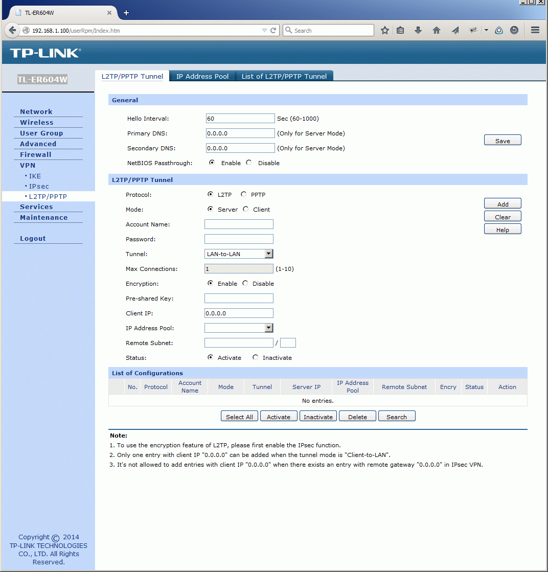
Task: Click the bug addon toolbar icon
Action: coord(473,30)
